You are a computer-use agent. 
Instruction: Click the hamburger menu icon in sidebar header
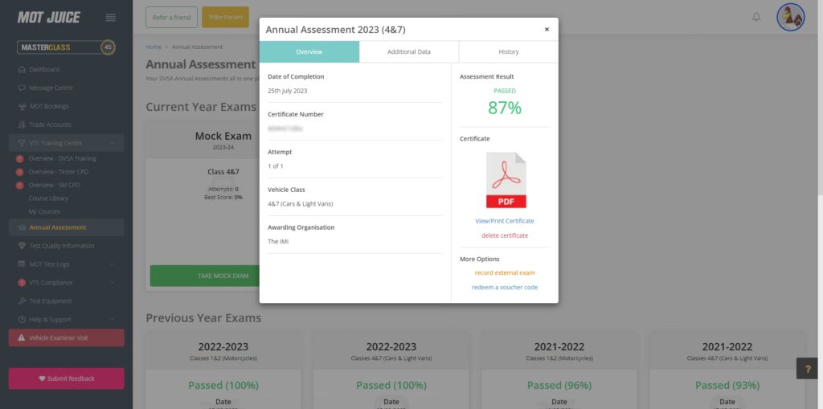coord(110,18)
